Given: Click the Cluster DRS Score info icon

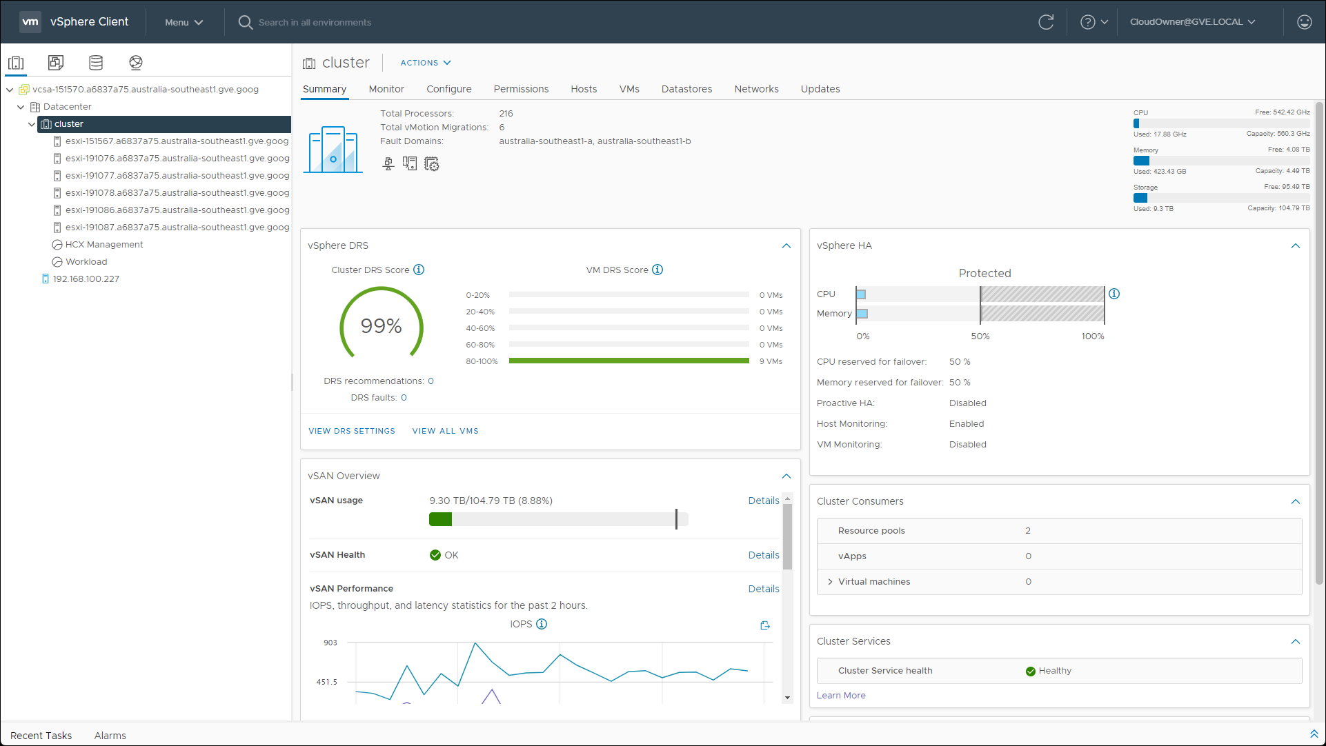Looking at the screenshot, I should coord(419,270).
